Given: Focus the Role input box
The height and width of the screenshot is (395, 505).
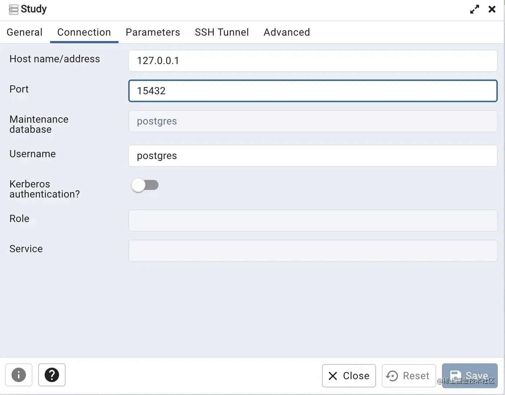Looking at the screenshot, I should point(313,221).
